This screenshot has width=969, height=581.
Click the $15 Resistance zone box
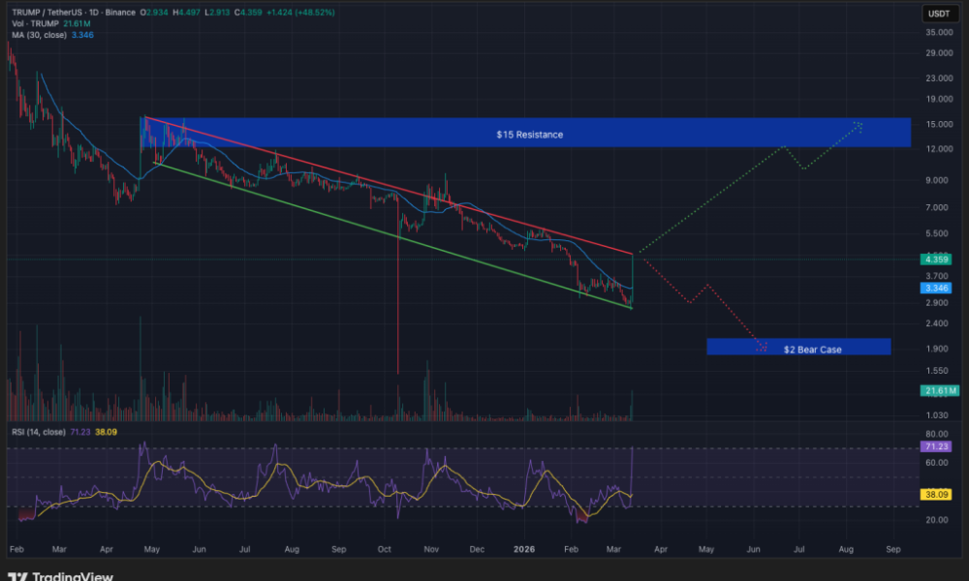point(524,134)
